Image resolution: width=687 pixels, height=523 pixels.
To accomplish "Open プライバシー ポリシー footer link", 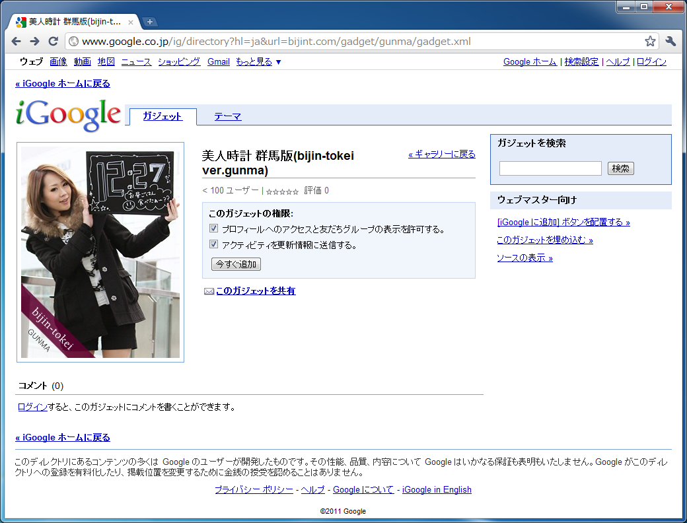I will tap(254, 490).
